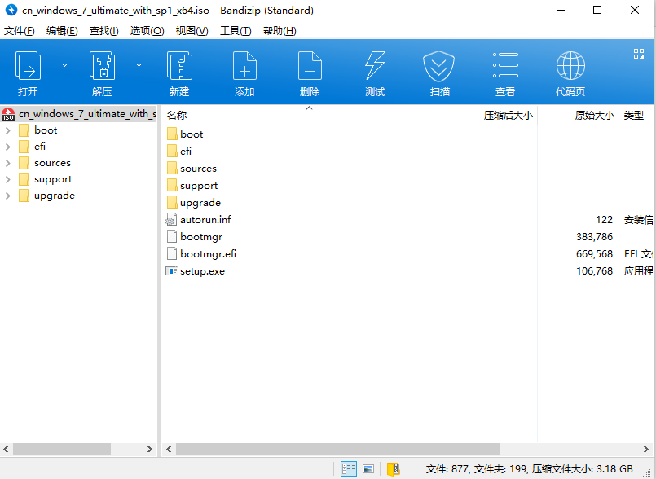Run the 测试 (Test) lightning toolbar icon
656x479 pixels.
375,66
